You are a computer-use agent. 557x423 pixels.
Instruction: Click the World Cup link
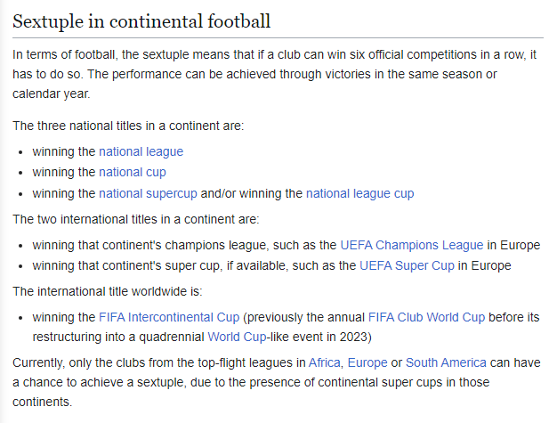[x=237, y=337]
